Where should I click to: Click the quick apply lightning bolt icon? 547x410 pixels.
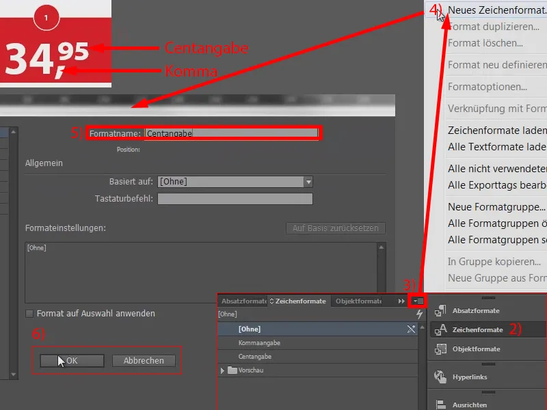tap(419, 314)
